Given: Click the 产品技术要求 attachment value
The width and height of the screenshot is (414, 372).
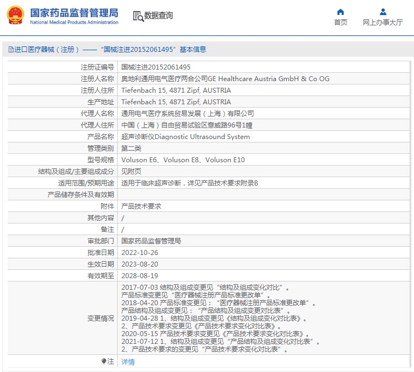Looking at the screenshot, I should (x=141, y=206).
